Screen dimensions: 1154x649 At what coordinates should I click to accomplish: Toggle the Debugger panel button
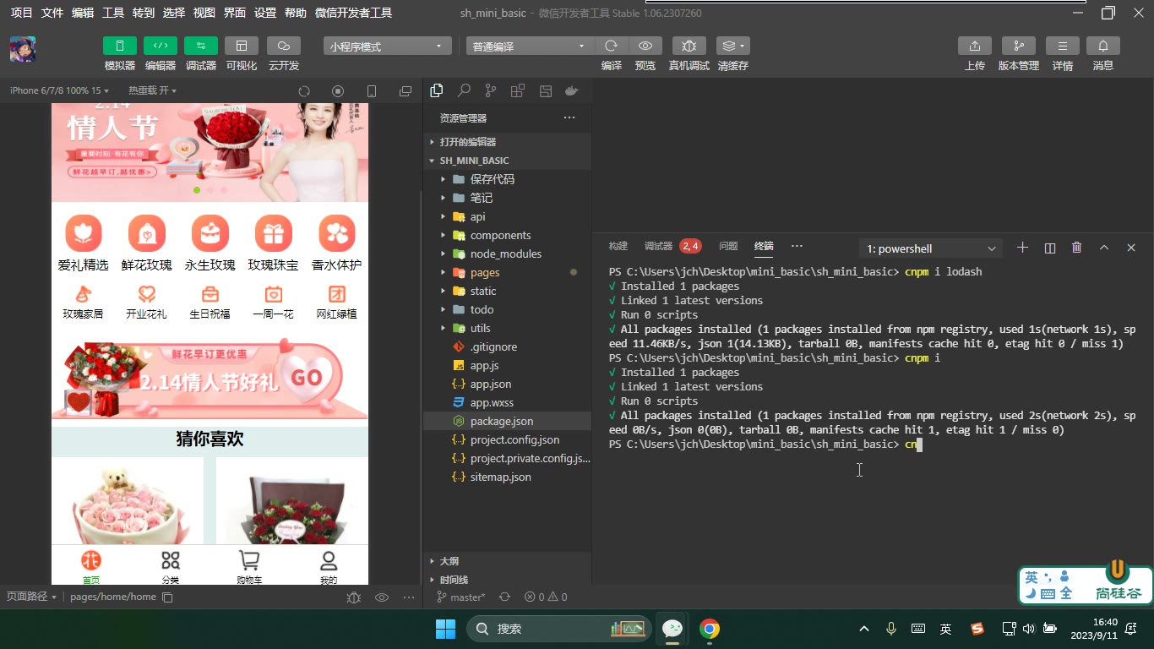[201, 46]
